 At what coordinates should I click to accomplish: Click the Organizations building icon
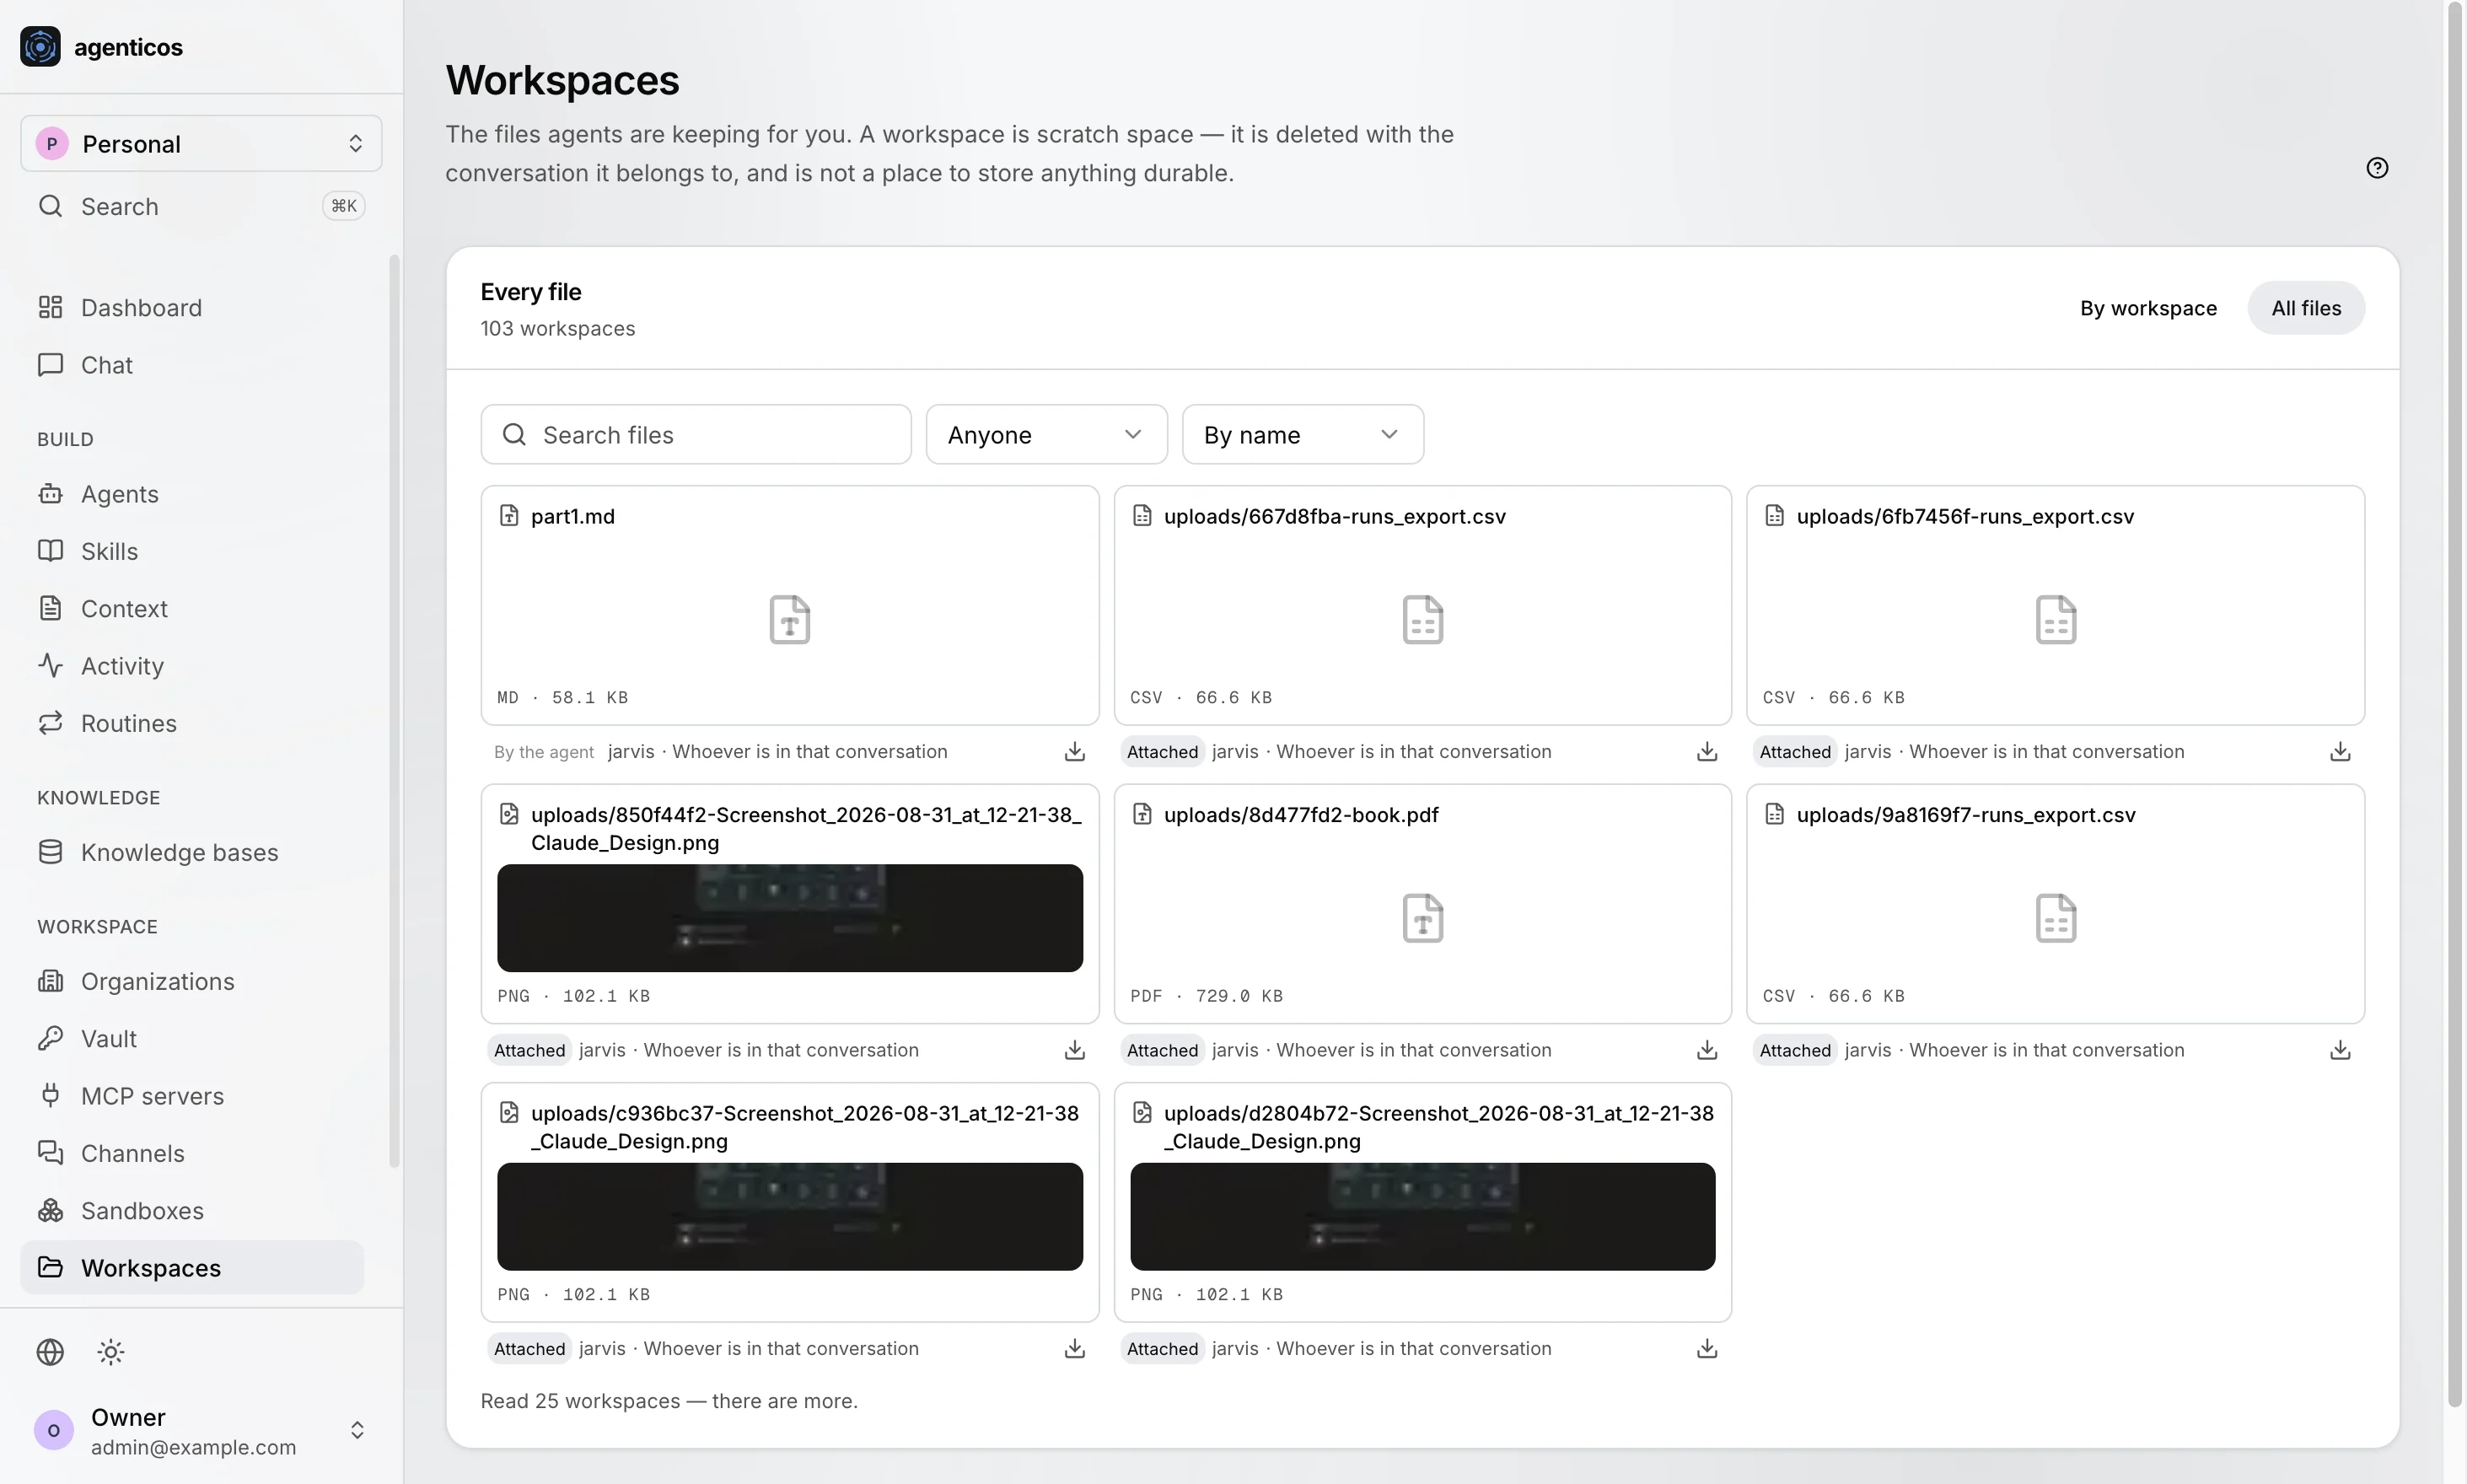click(x=50, y=981)
